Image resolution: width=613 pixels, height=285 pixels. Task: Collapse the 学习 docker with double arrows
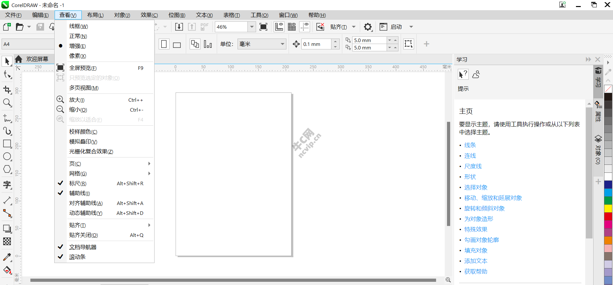pos(588,59)
